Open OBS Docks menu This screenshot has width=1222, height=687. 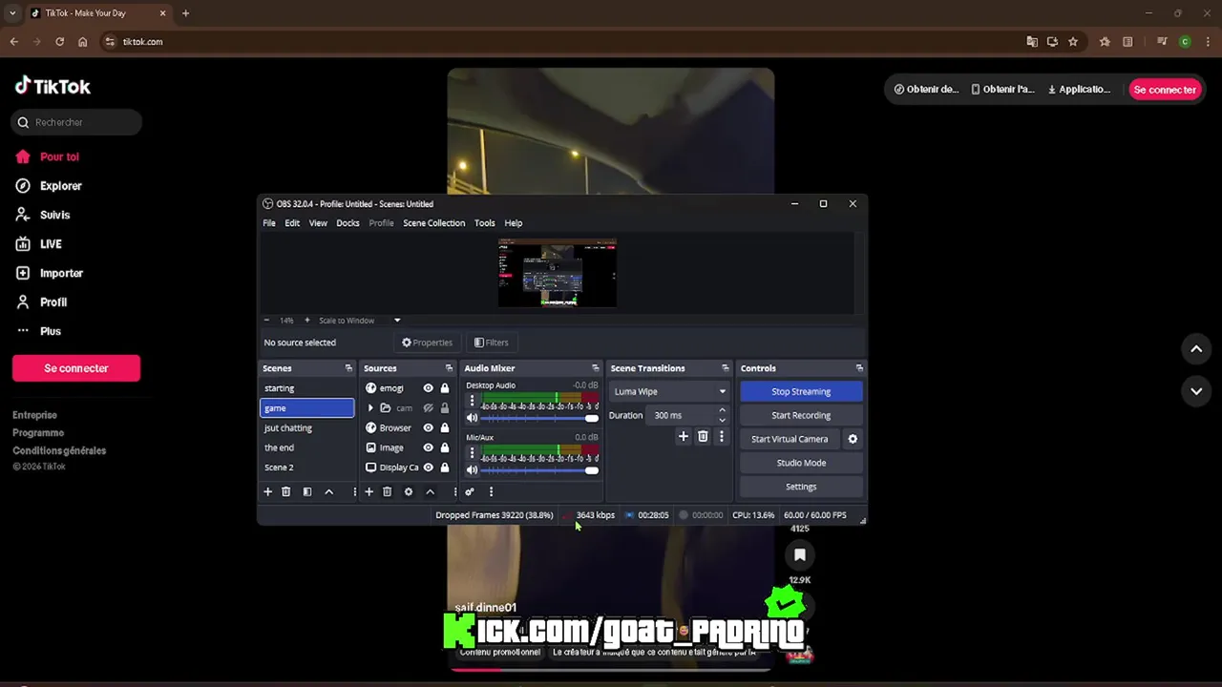click(348, 223)
